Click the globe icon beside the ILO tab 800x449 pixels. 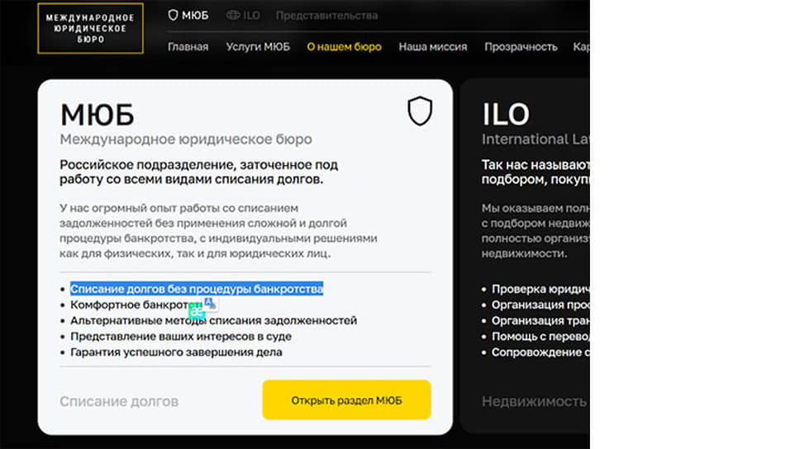pyautogui.click(x=233, y=16)
